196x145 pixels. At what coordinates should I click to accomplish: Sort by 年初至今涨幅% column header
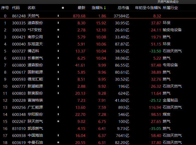tap(148, 8)
